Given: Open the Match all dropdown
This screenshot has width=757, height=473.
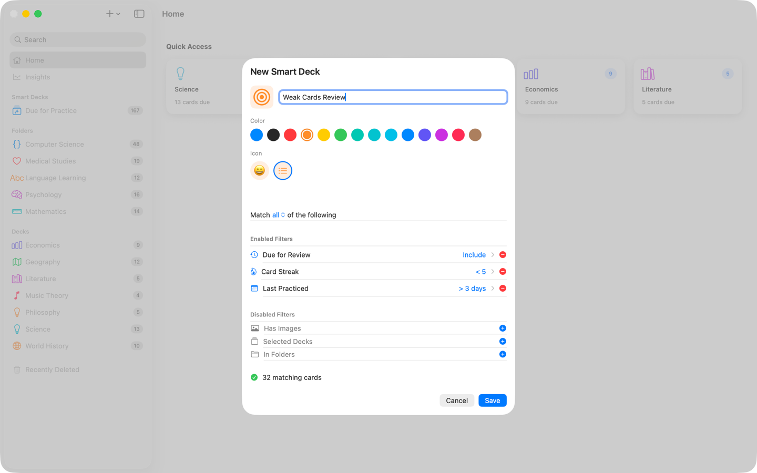Looking at the screenshot, I should pyautogui.click(x=279, y=215).
